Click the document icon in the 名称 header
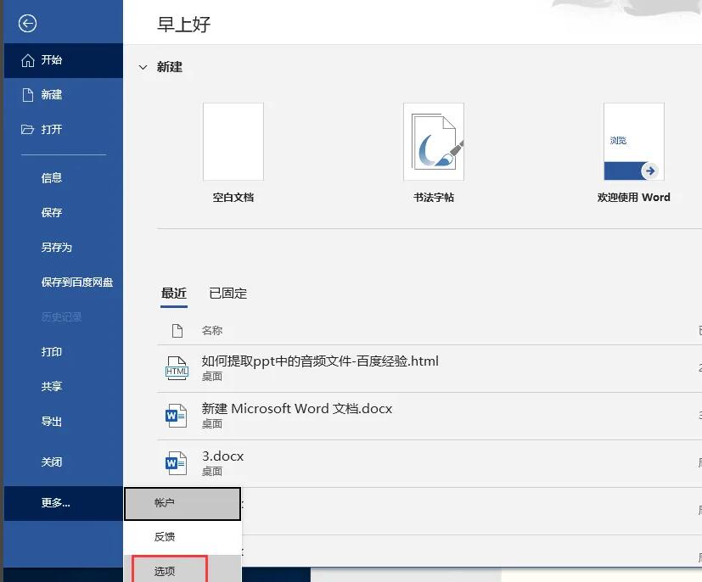This screenshot has height=582, width=702. click(x=177, y=331)
